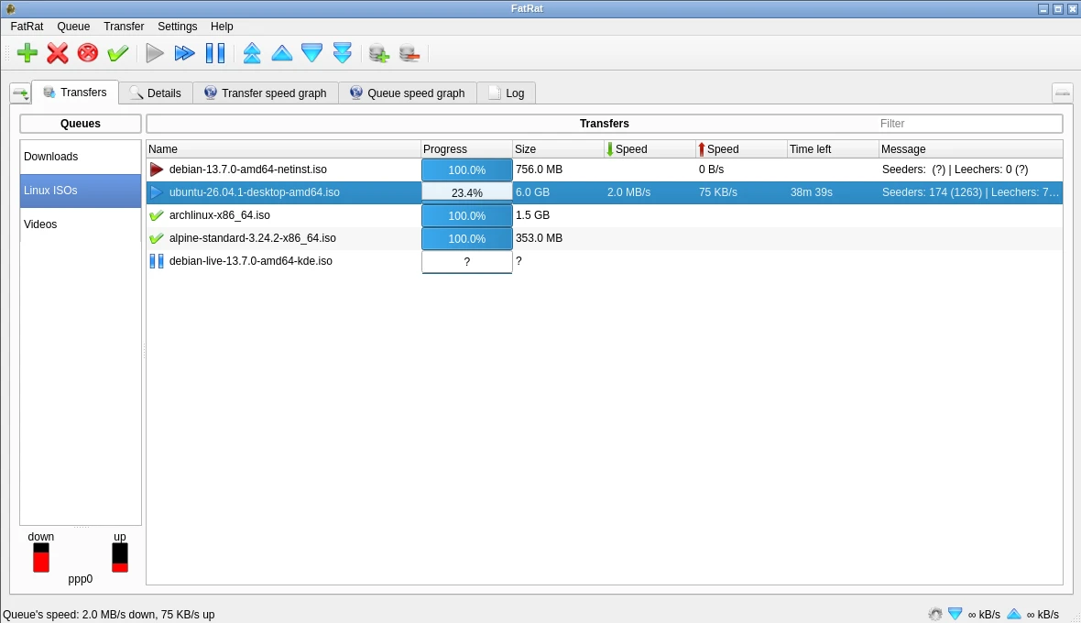This screenshot has width=1081, height=623.
Task: Click the up traffic meter
Action: click(120, 558)
